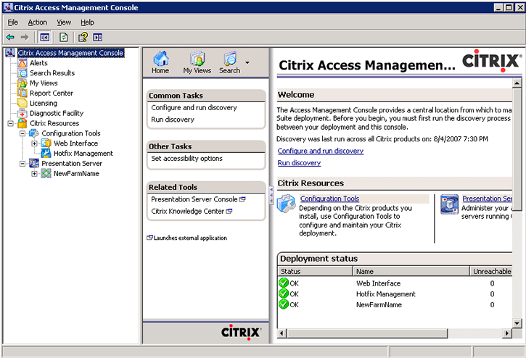Select My Views in the console tree

pos(44,83)
